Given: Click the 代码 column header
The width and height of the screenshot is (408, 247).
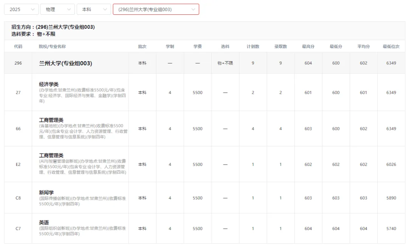Looking at the screenshot, I should (18, 46).
